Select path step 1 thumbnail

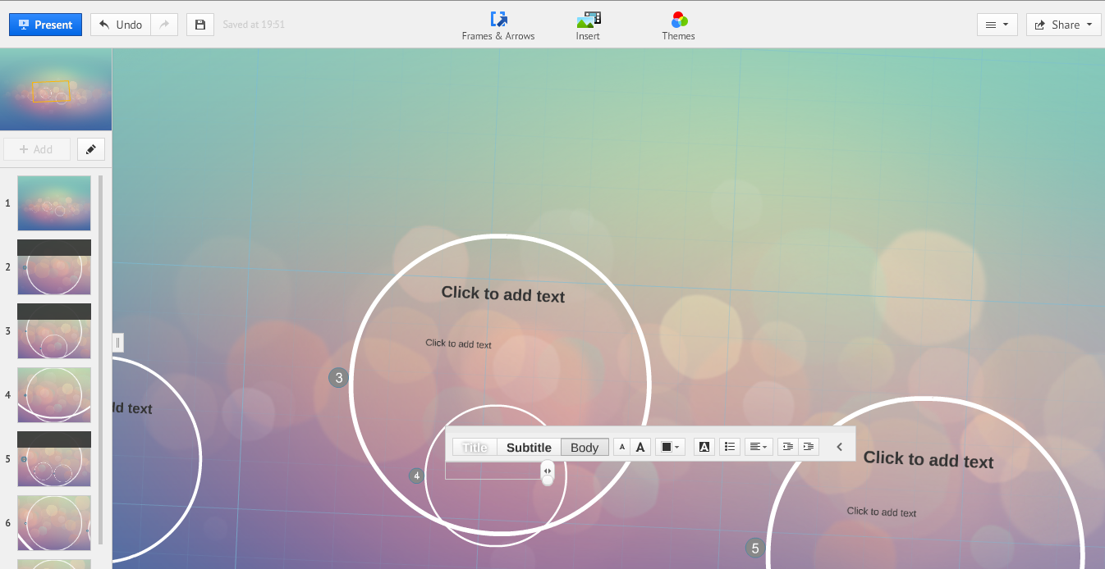click(x=54, y=203)
